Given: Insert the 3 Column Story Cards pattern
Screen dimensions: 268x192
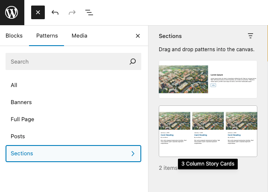Looking at the screenshot, I should [x=208, y=131].
